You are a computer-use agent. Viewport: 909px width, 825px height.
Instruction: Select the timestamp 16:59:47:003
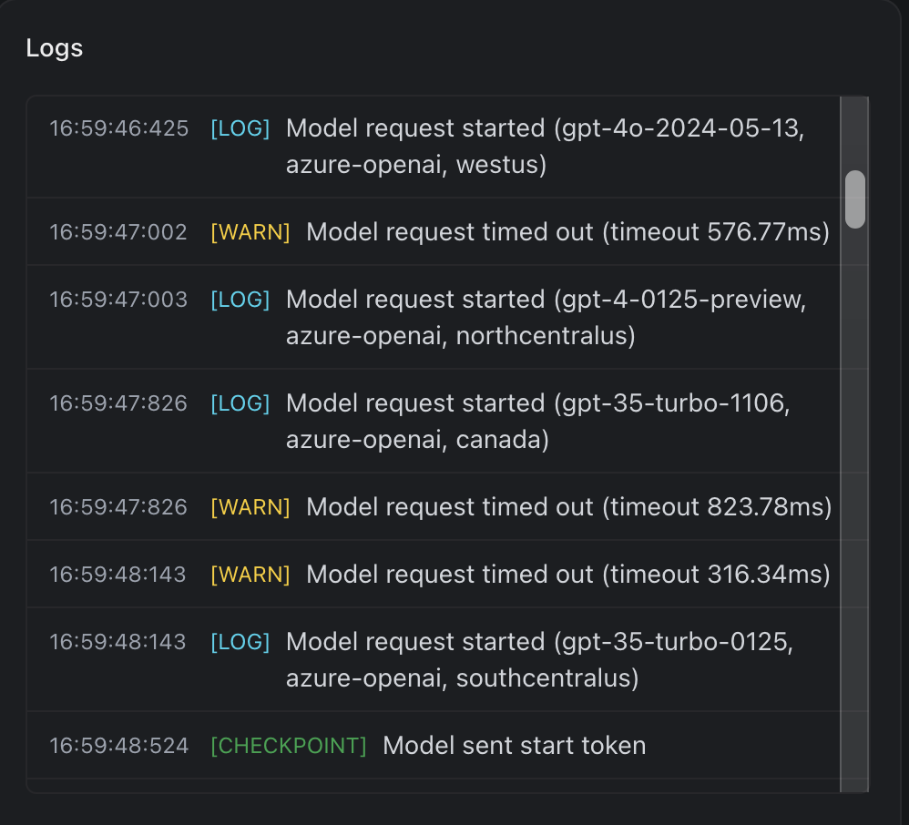tap(117, 299)
